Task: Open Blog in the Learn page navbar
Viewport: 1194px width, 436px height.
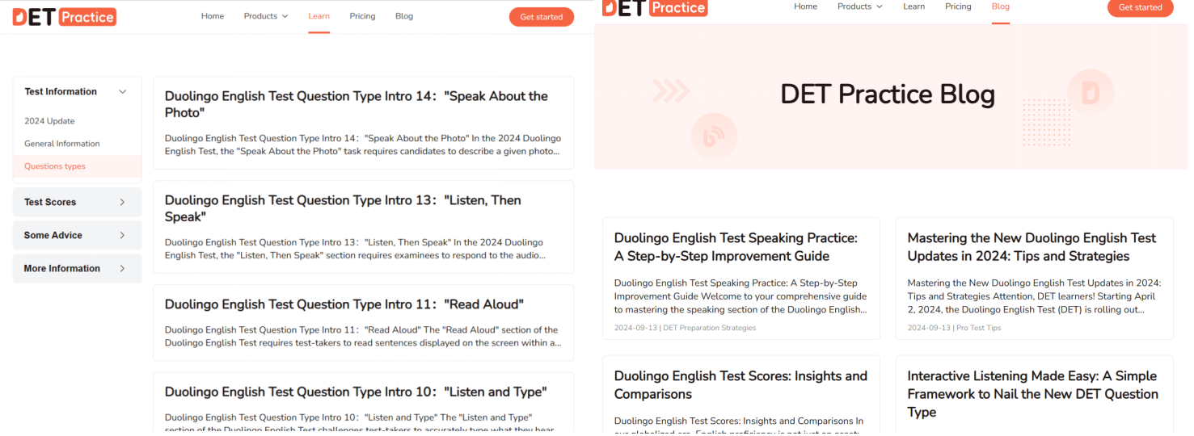Action: [404, 16]
